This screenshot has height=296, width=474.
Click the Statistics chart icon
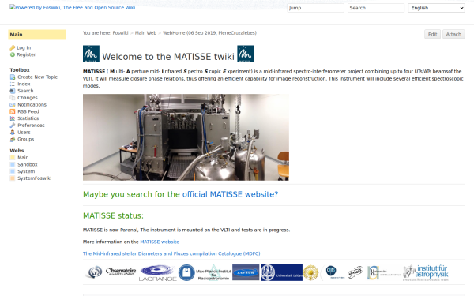tap(13, 118)
